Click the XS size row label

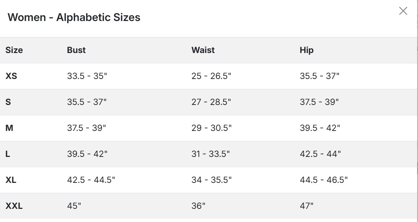tap(11, 76)
